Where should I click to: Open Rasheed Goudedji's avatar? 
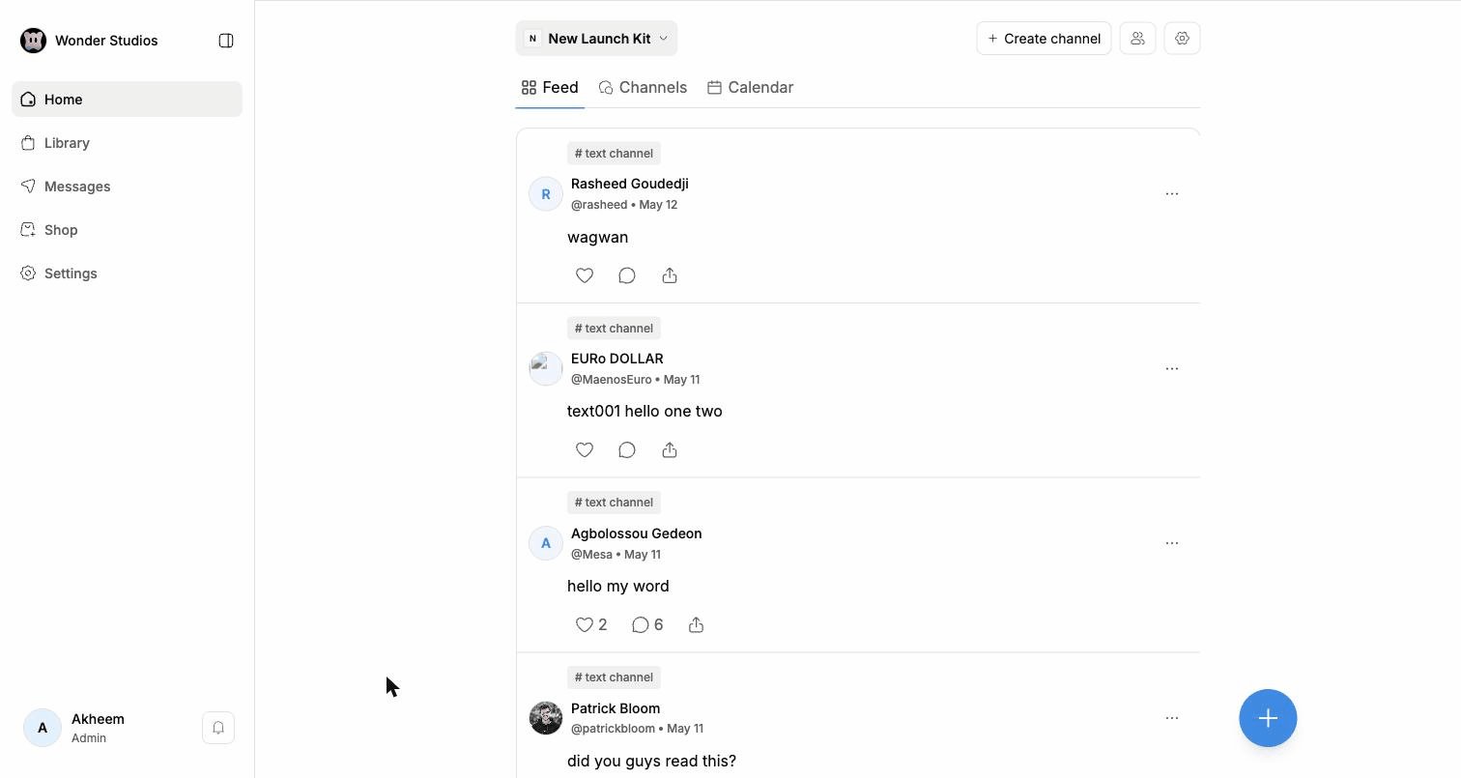tap(546, 194)
